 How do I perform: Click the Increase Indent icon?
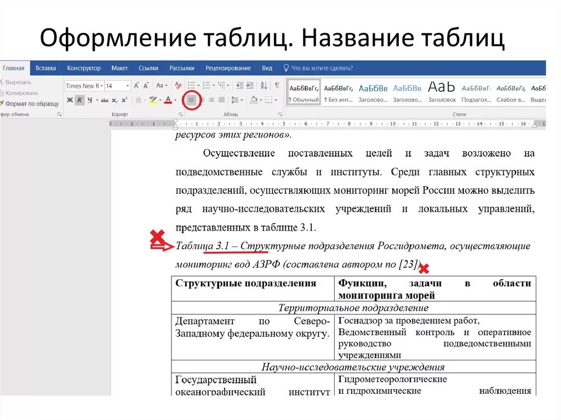[250, 85]
